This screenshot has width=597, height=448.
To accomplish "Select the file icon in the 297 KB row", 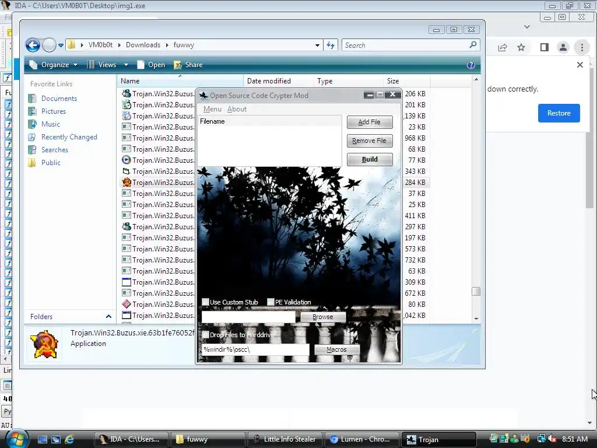I will (x=126, y=227).
